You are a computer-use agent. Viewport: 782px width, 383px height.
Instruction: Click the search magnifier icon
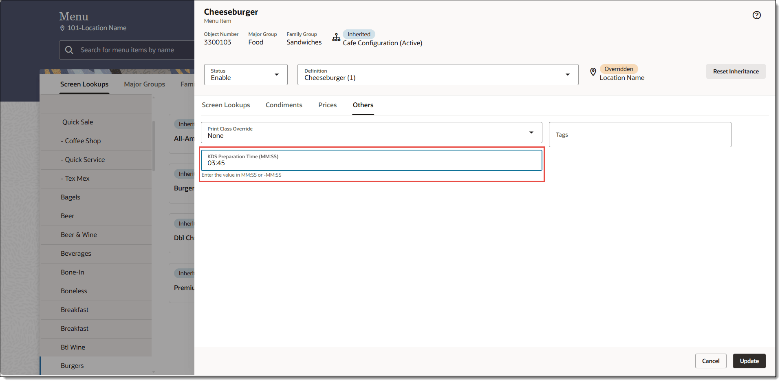coord(69,50)
